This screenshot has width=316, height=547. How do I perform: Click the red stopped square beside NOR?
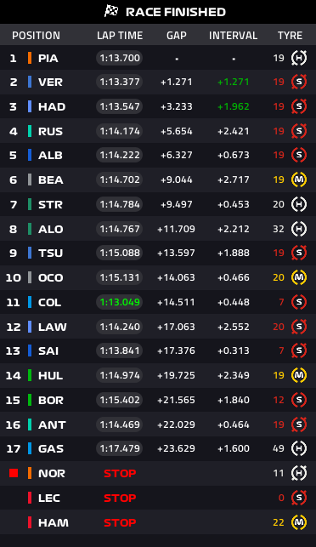point(14,473)
